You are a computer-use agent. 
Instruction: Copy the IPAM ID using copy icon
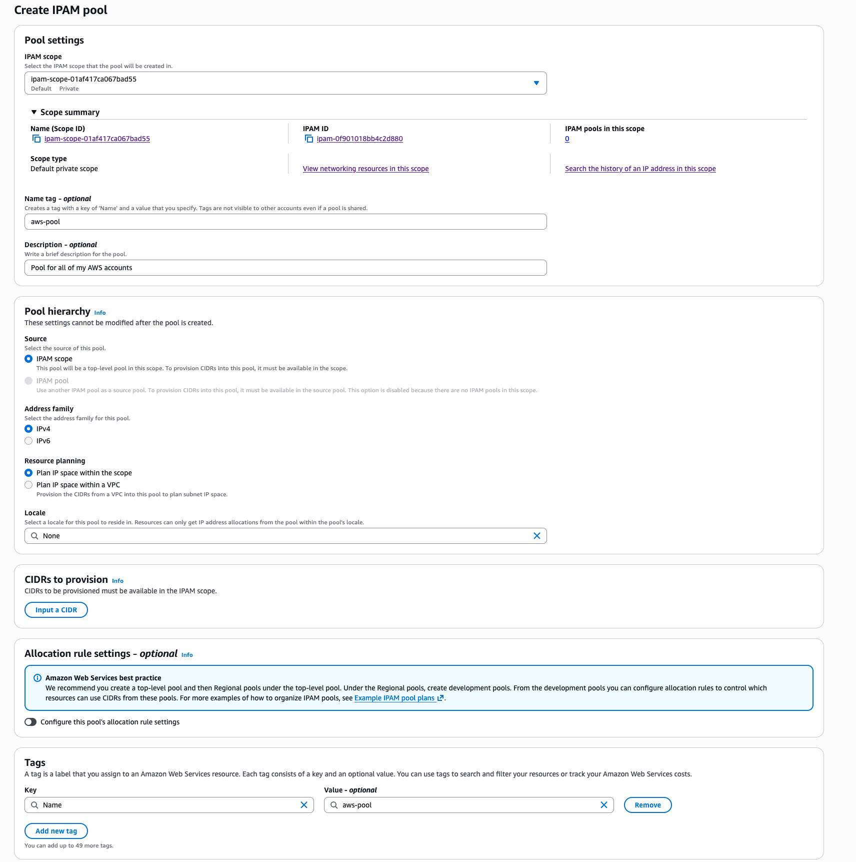[309, 139]
